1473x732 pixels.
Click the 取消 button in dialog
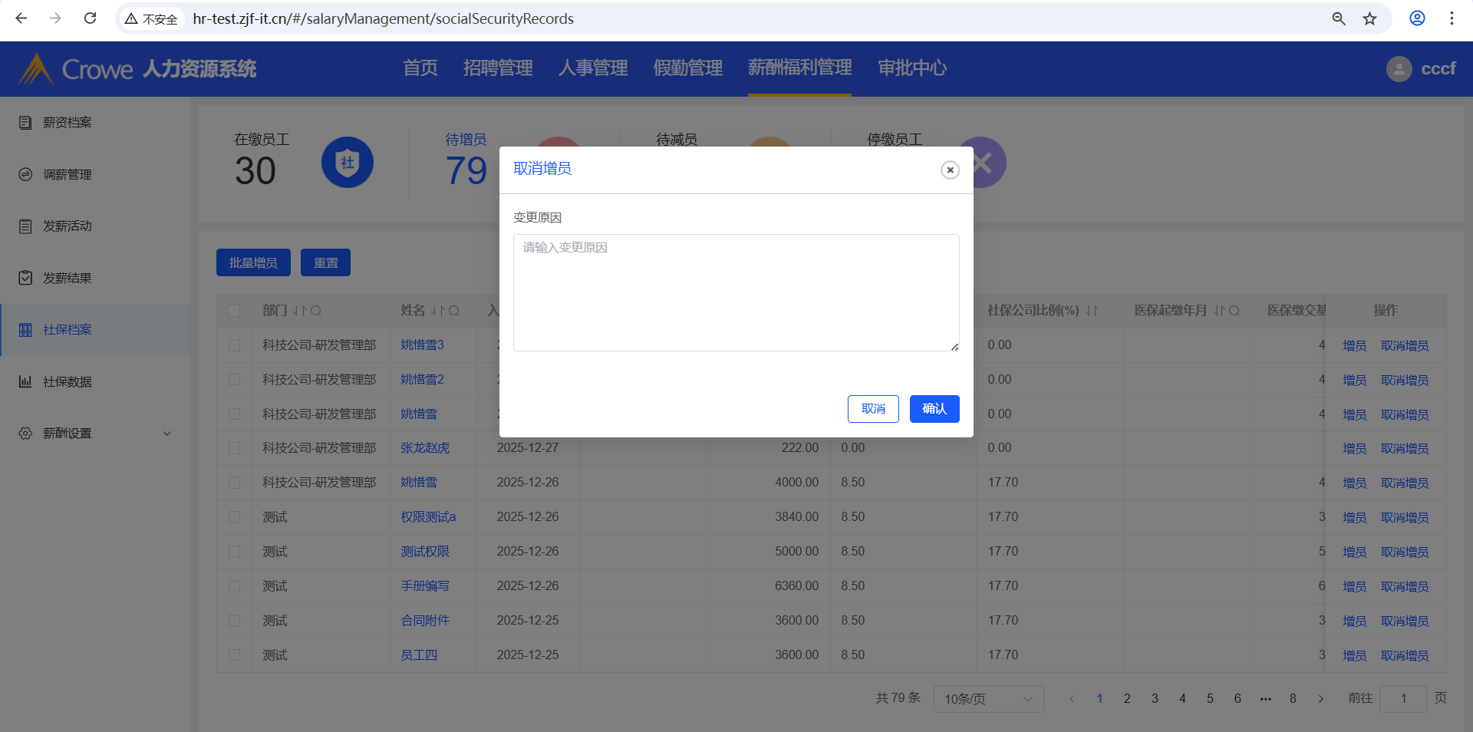pos(873,409)
